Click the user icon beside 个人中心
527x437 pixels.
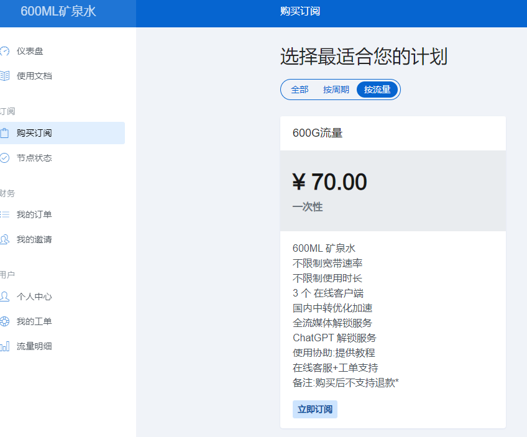point(4,297)
